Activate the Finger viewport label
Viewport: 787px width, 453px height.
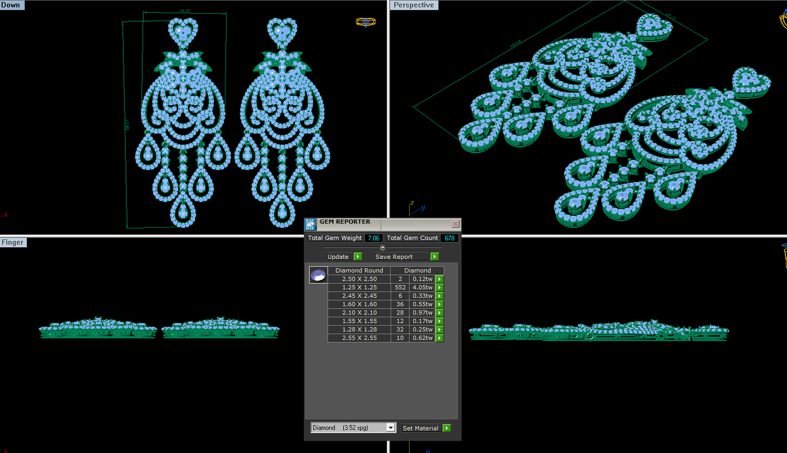[x=13, y=242]
